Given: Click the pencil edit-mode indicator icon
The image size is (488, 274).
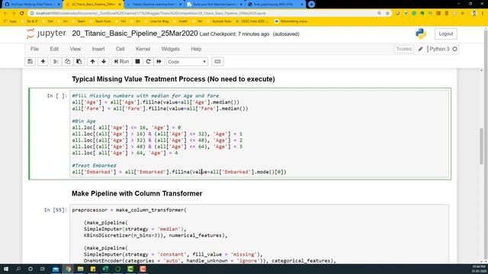Looking at the screenshot, I should click(420, 49).
